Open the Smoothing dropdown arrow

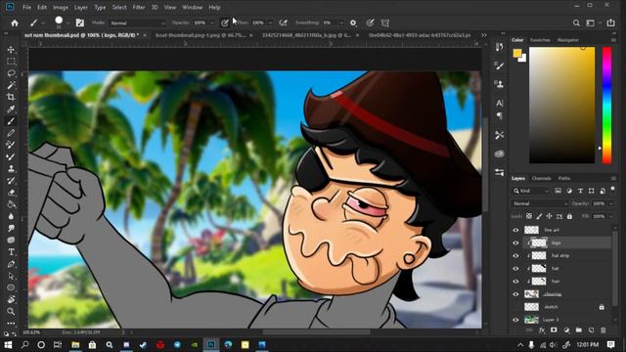pyautogui.click(x=341, y=23)
